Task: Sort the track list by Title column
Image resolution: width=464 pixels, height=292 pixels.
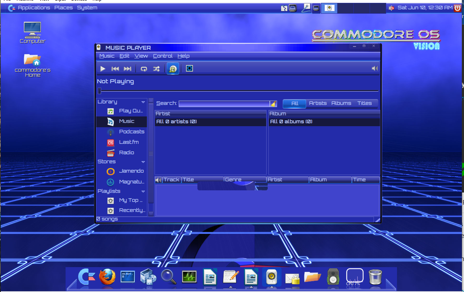Action: click(x=202, y=180)
